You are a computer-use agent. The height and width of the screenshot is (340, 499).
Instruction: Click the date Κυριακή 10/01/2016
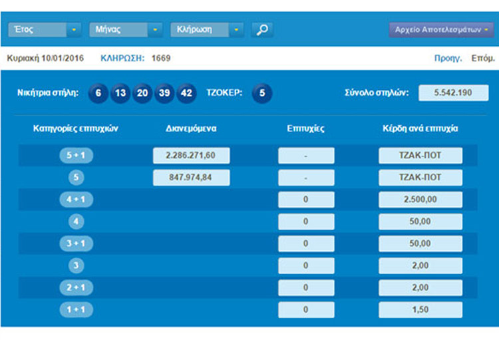click(45, 59)
